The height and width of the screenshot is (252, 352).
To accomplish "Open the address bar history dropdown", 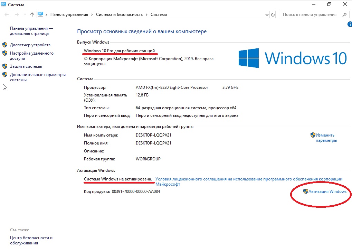I will pyautogui.click(x=267, y=15).
